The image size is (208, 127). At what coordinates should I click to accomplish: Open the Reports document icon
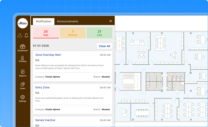point(23,72)
